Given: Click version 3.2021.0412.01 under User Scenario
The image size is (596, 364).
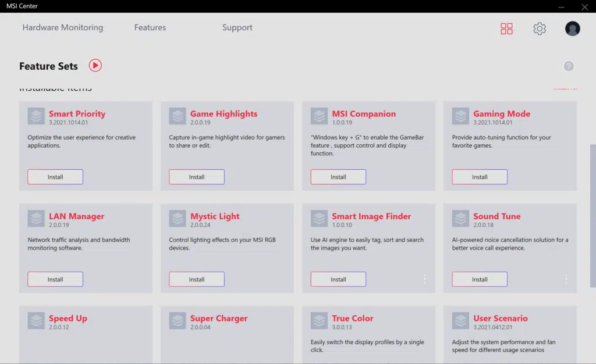Looking at the screenshot, I should [492, 327].
